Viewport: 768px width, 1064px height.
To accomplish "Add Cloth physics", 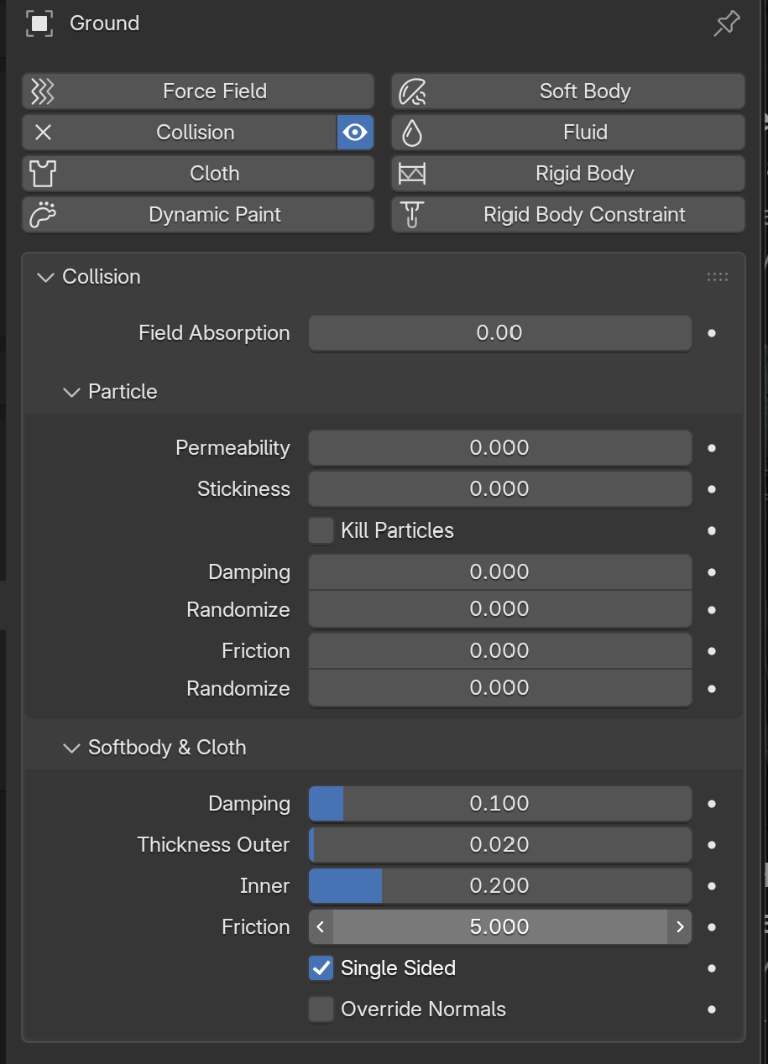I will [198, 174].
